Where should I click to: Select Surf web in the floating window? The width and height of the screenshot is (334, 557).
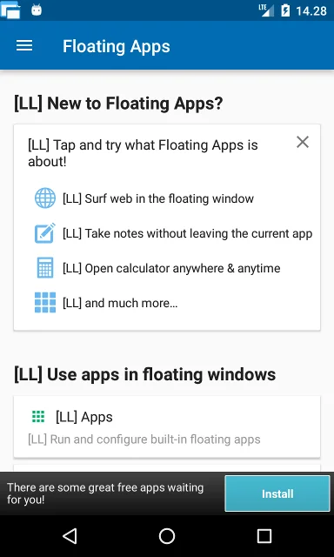click(x=158, y=198)
